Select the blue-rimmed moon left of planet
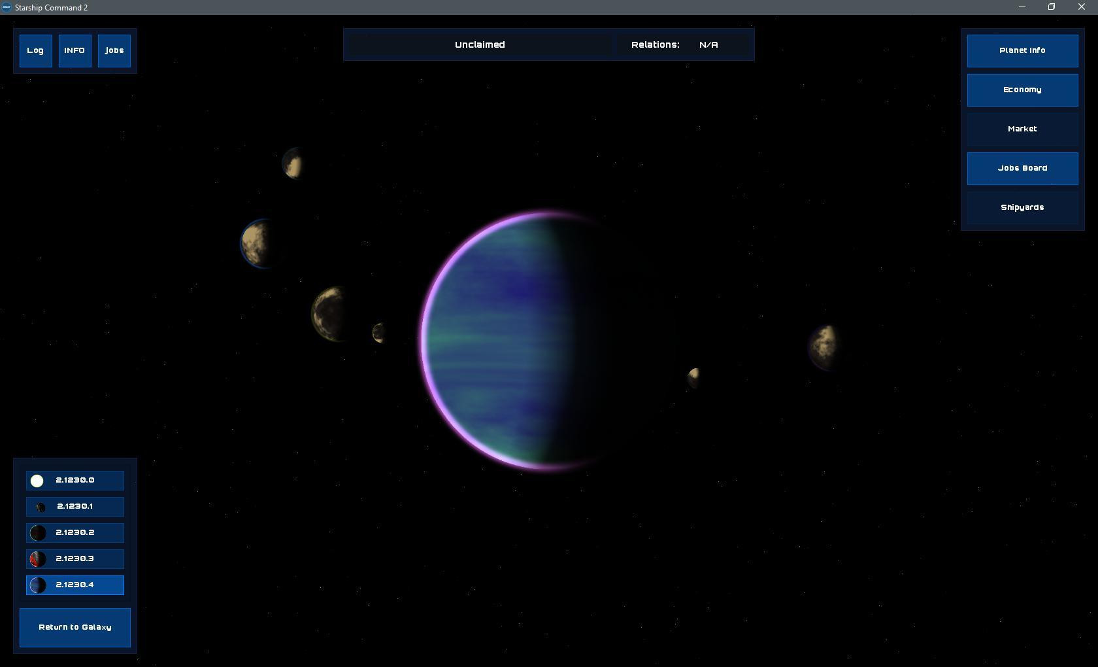Image resolution: width=1098 pixels, height=667 pixels. click(257, 243)
